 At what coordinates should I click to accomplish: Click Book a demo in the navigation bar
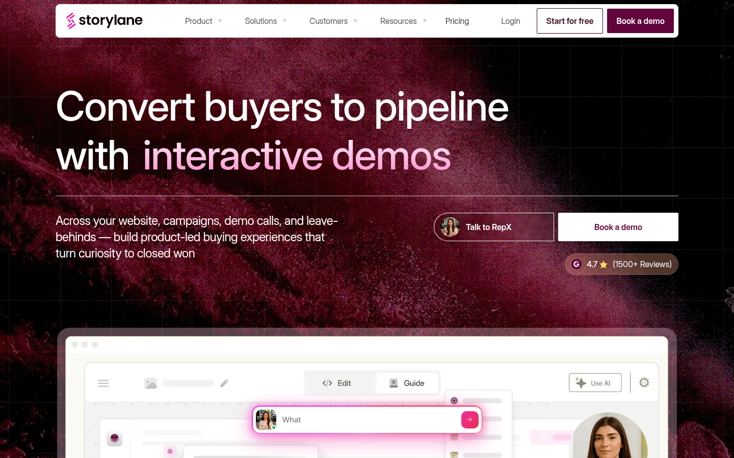coord(640,21)
